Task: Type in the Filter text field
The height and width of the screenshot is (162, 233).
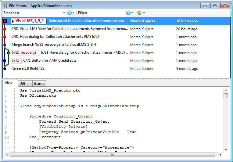Action: pyautogui.click(x=107, y=13)
